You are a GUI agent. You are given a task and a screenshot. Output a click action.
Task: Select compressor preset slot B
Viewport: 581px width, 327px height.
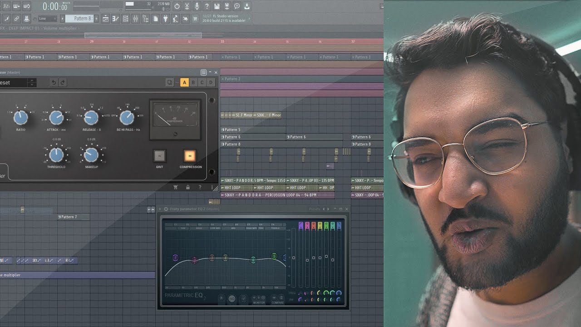click(x=193, y=83)
